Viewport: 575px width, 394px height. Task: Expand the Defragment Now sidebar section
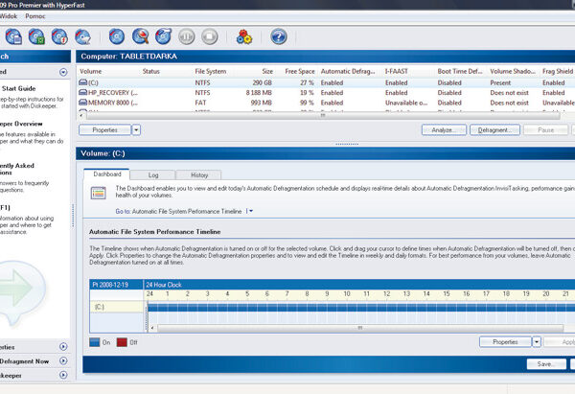pyautogui.click(x=63, y=361)
